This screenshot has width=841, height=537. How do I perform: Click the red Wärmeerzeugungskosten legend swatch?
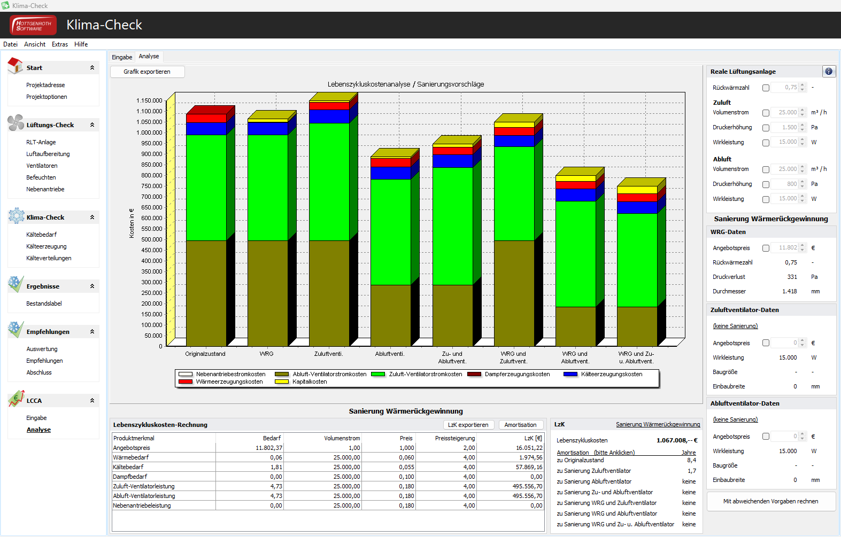(186, 382)
